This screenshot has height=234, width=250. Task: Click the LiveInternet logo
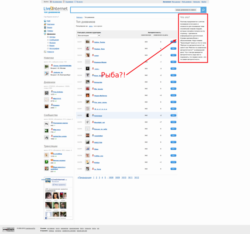coord(55,9)
